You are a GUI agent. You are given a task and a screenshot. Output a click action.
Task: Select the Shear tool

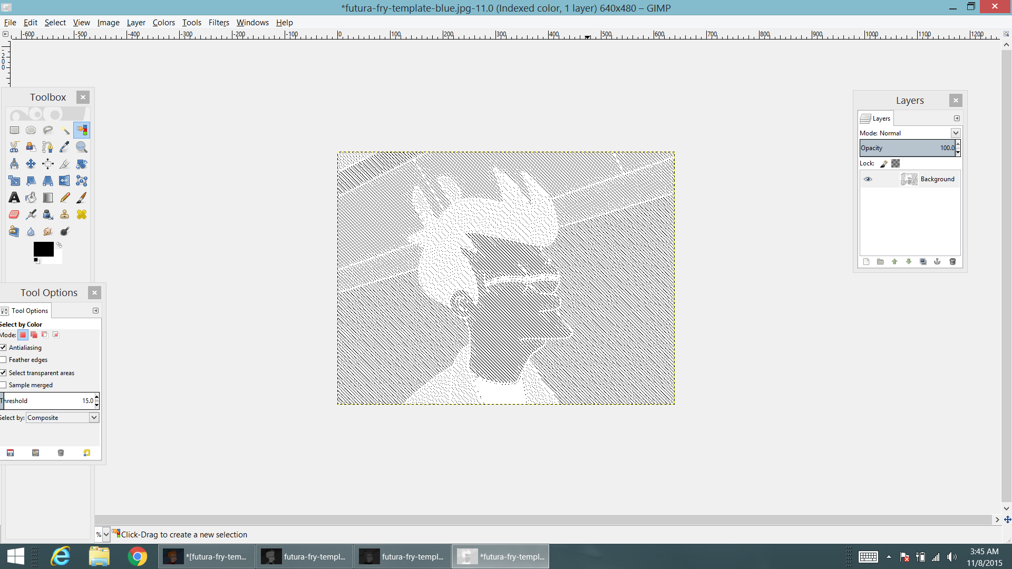[31, 181]
